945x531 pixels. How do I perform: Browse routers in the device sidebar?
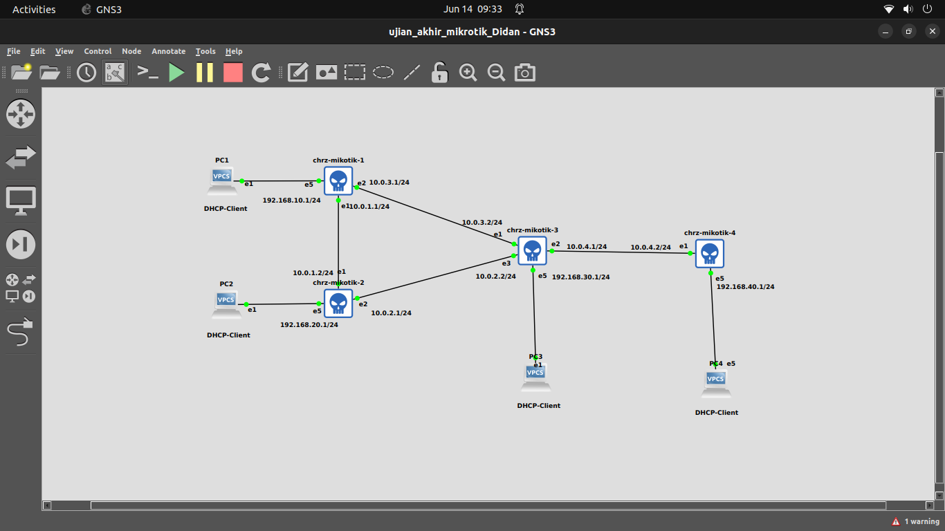pos(21,113)
